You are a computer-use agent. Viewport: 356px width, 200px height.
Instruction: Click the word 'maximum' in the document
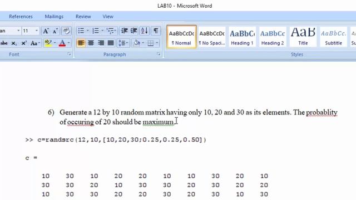158,122
